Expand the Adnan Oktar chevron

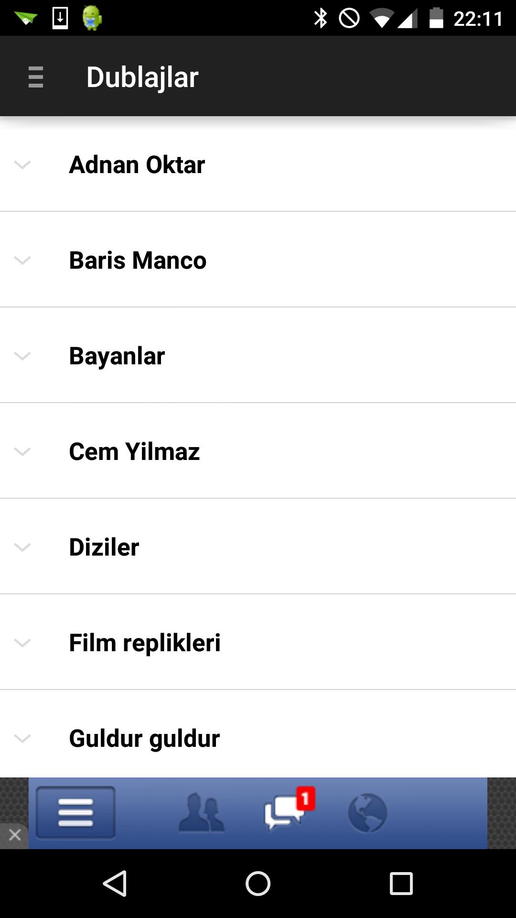[22, 164]
